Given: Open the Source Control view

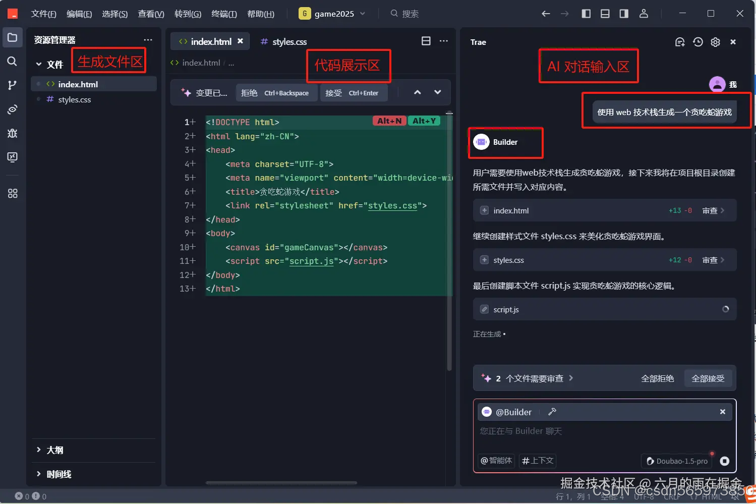Looking at the screenshot, I should tap(12, 85).
